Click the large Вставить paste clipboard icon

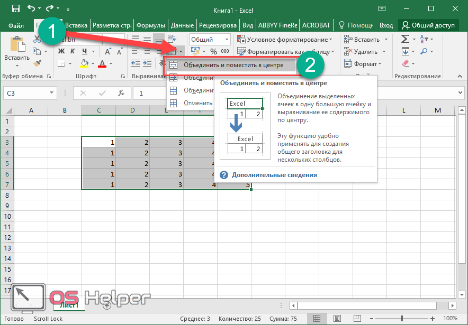pos(17,44)
